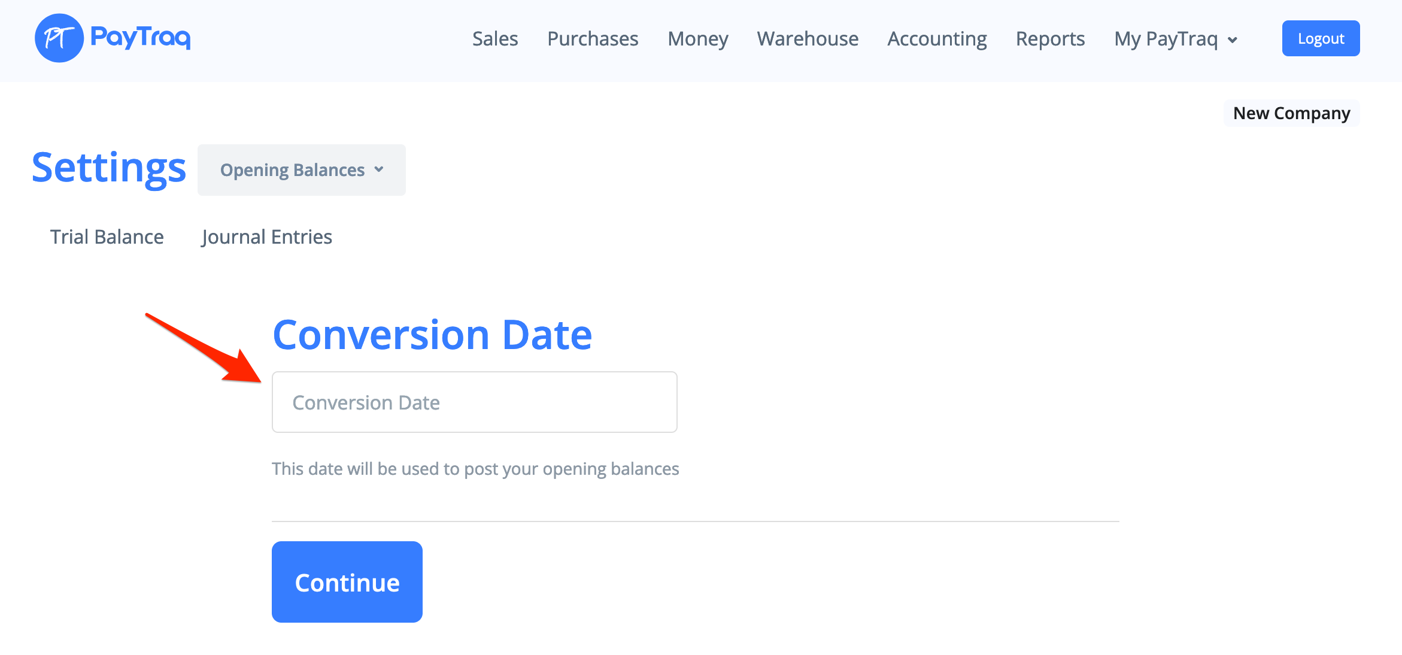Click the large Conversion Date heading
This screenshot has height=655, width=1402.
coord(432,335)
